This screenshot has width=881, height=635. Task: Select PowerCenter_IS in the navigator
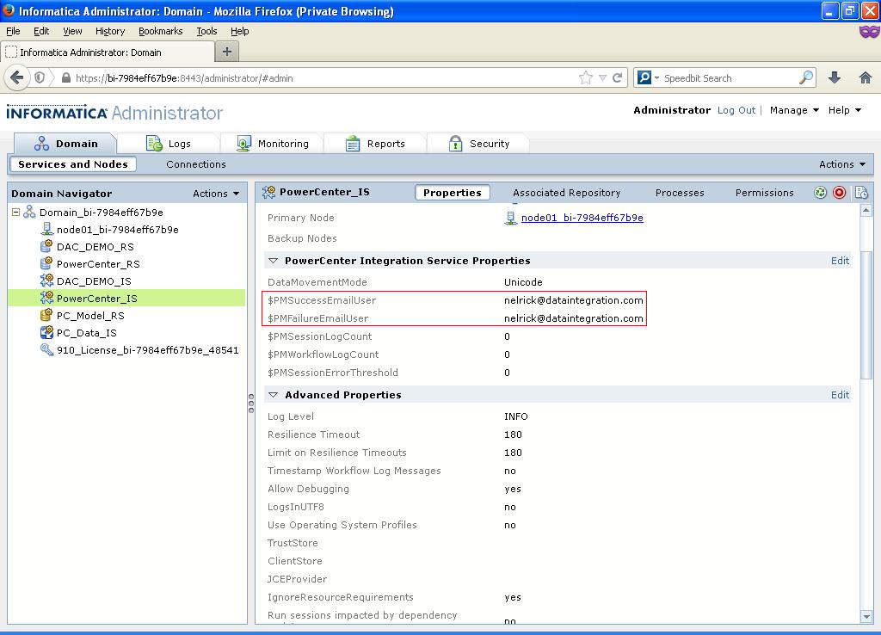point(126,298)
